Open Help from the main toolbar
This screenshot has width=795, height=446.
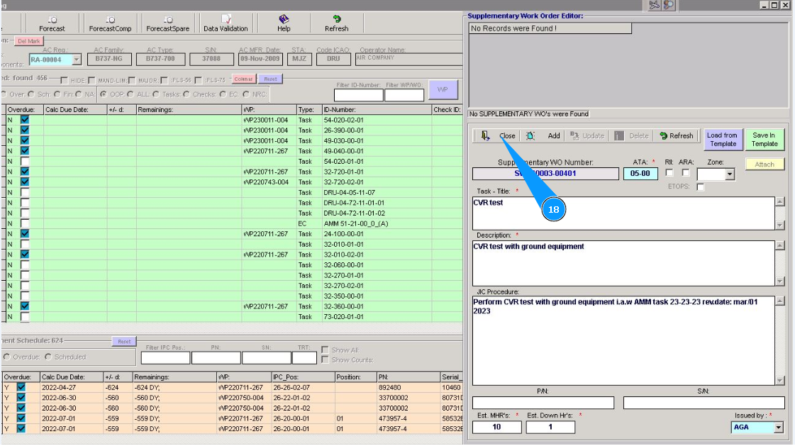284,22
